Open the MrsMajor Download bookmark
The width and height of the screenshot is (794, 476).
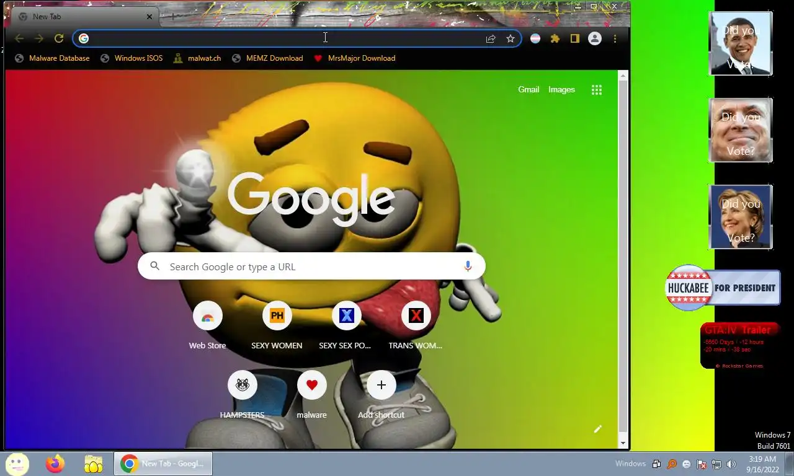354,58
